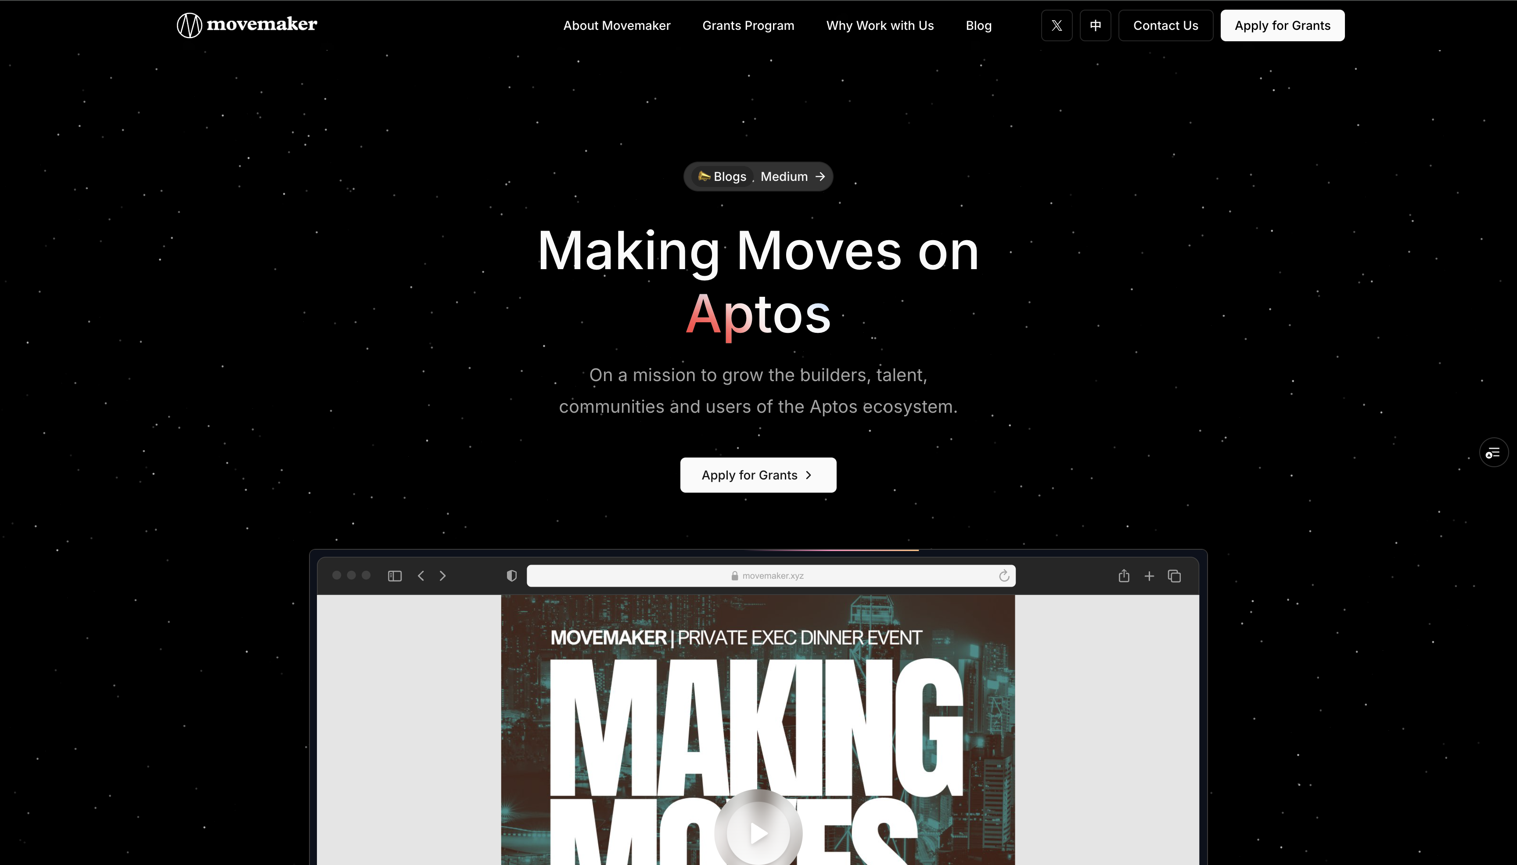The width and height of the screenshot is (1517, 865).
Task: Click the shield privacy icon in mock browser
Action: [511, 576]
